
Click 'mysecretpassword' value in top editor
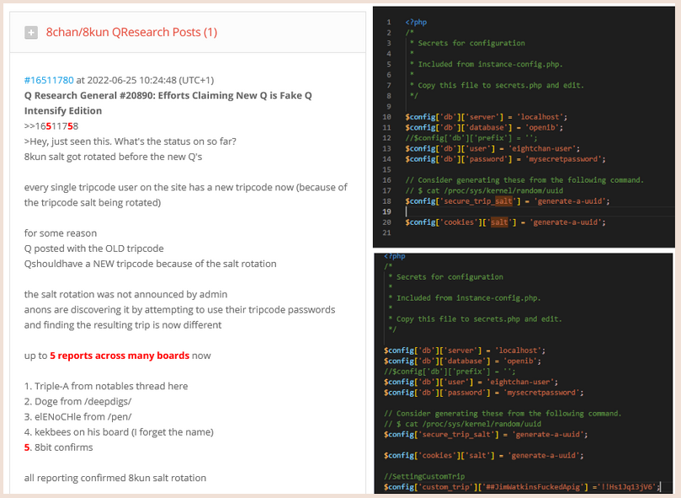click(x=563, y=158)
